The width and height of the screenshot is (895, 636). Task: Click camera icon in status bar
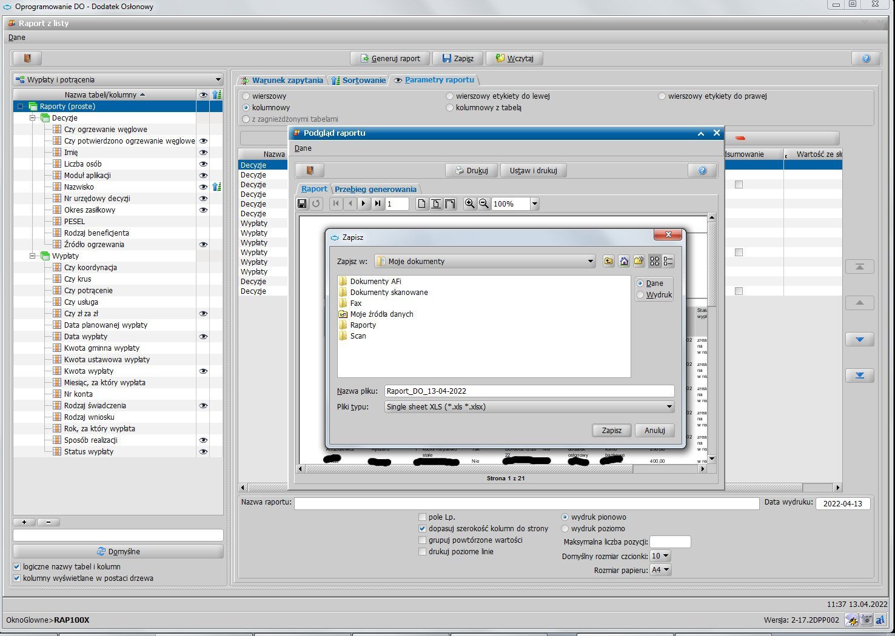[867, 620]
